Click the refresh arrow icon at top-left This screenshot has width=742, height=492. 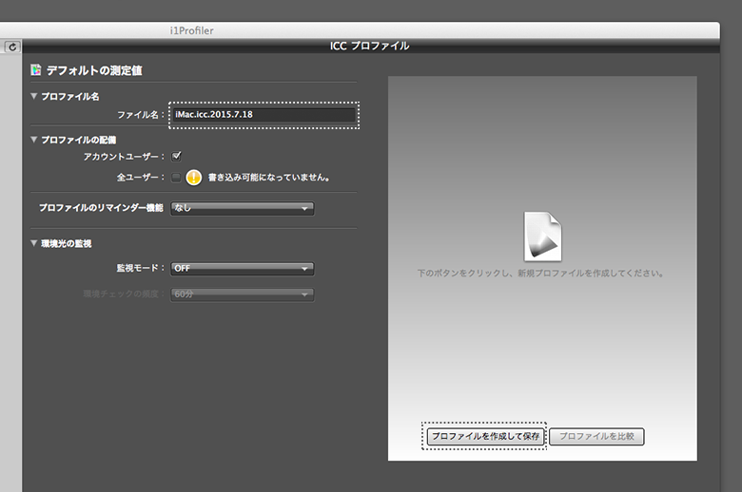tap(12, 47)
